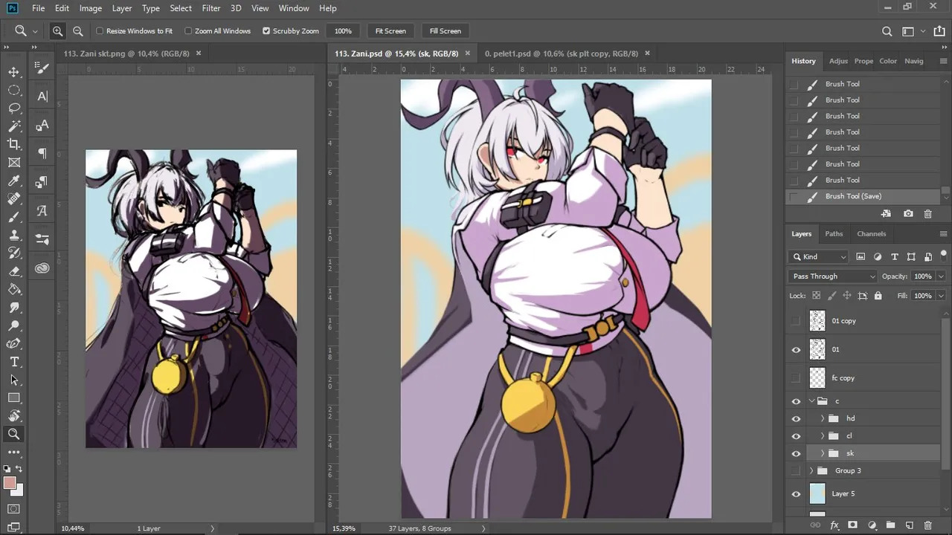Click the Zoom Out mode icon in options bar

coord(78,31)
